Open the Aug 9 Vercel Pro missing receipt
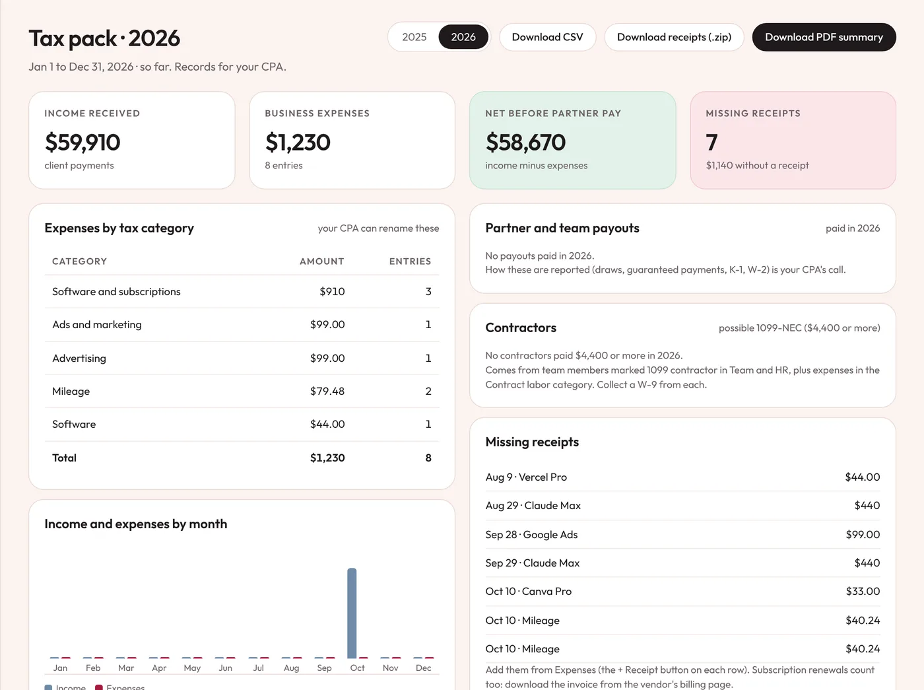Image resolution: width=924 pixels, height=690 pixels. pyautogui.click(x=682, y=477)
